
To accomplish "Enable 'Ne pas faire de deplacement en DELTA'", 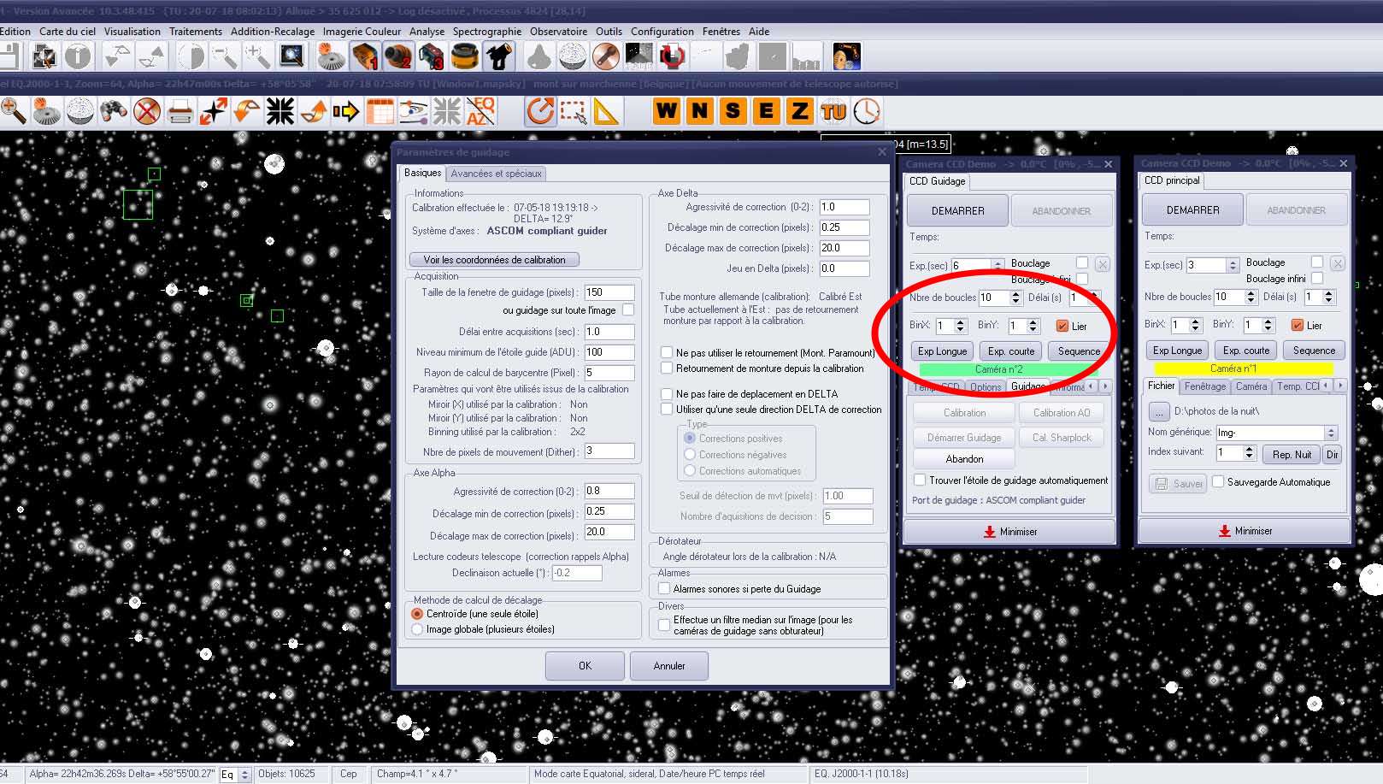I will [x=667, y=394].
